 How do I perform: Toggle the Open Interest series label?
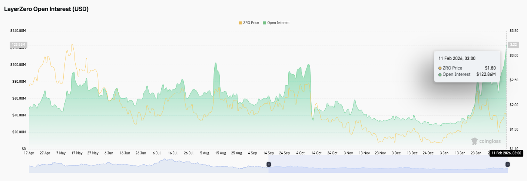tap(278, 23)
